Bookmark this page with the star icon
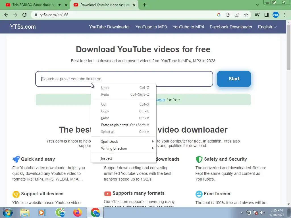291x218 pixels. [x=246, y=15]
